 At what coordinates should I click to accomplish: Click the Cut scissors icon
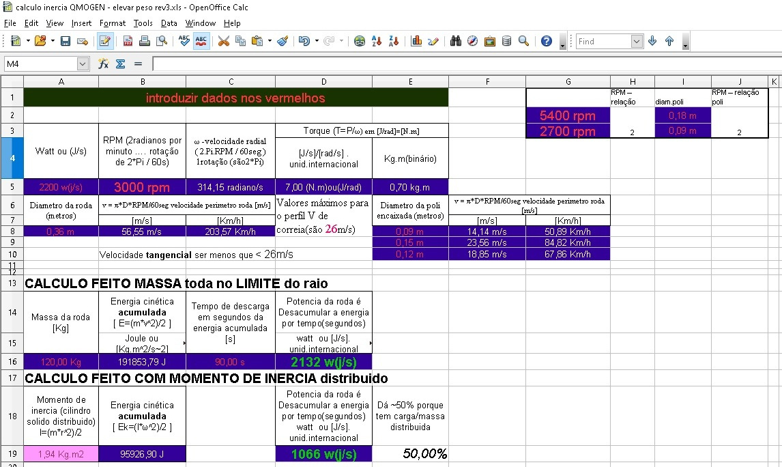pyautogui.click(x=223, y=41)
